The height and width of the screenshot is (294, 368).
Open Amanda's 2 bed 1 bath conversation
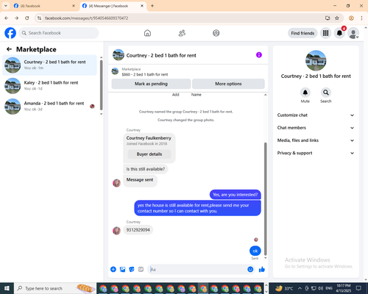(x=49, y=106)
